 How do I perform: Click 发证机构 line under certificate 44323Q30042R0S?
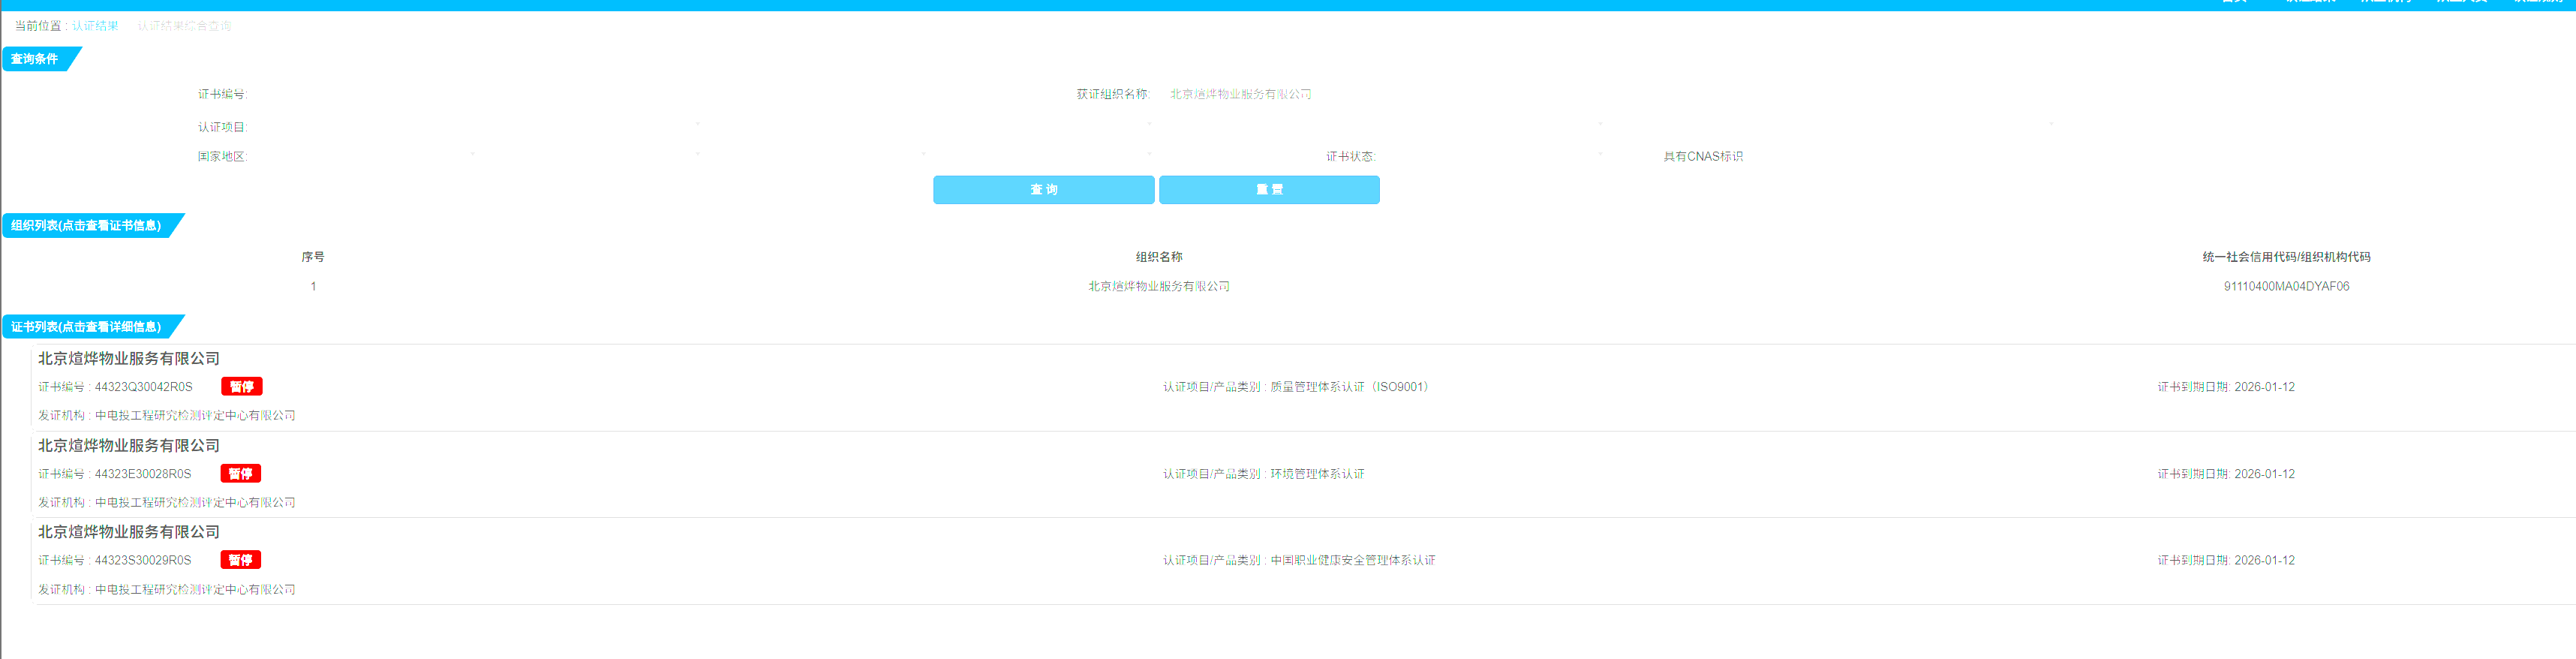click(167, 415)
